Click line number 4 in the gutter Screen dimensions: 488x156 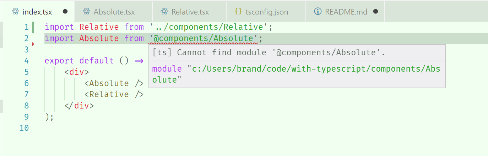point(26,61)
